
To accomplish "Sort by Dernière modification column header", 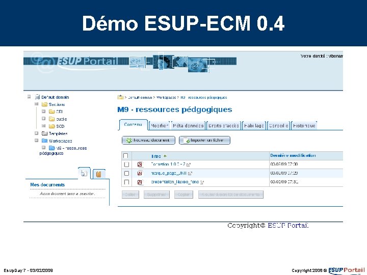I will [293, 155].
